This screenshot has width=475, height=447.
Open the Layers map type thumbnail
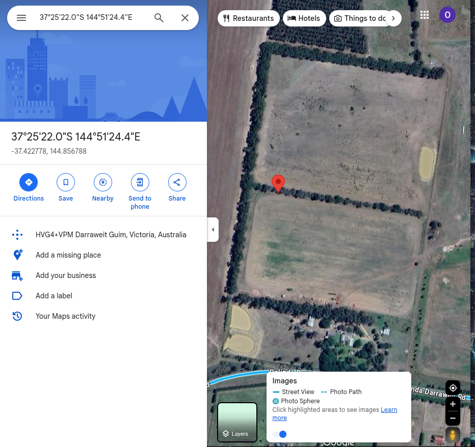click(237, 422)
